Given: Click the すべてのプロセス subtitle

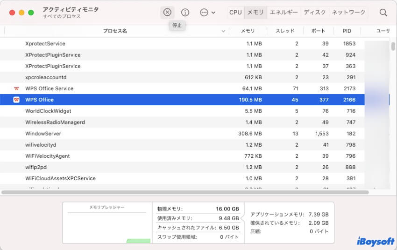Looking at the screenshot, I should (62, 16).
